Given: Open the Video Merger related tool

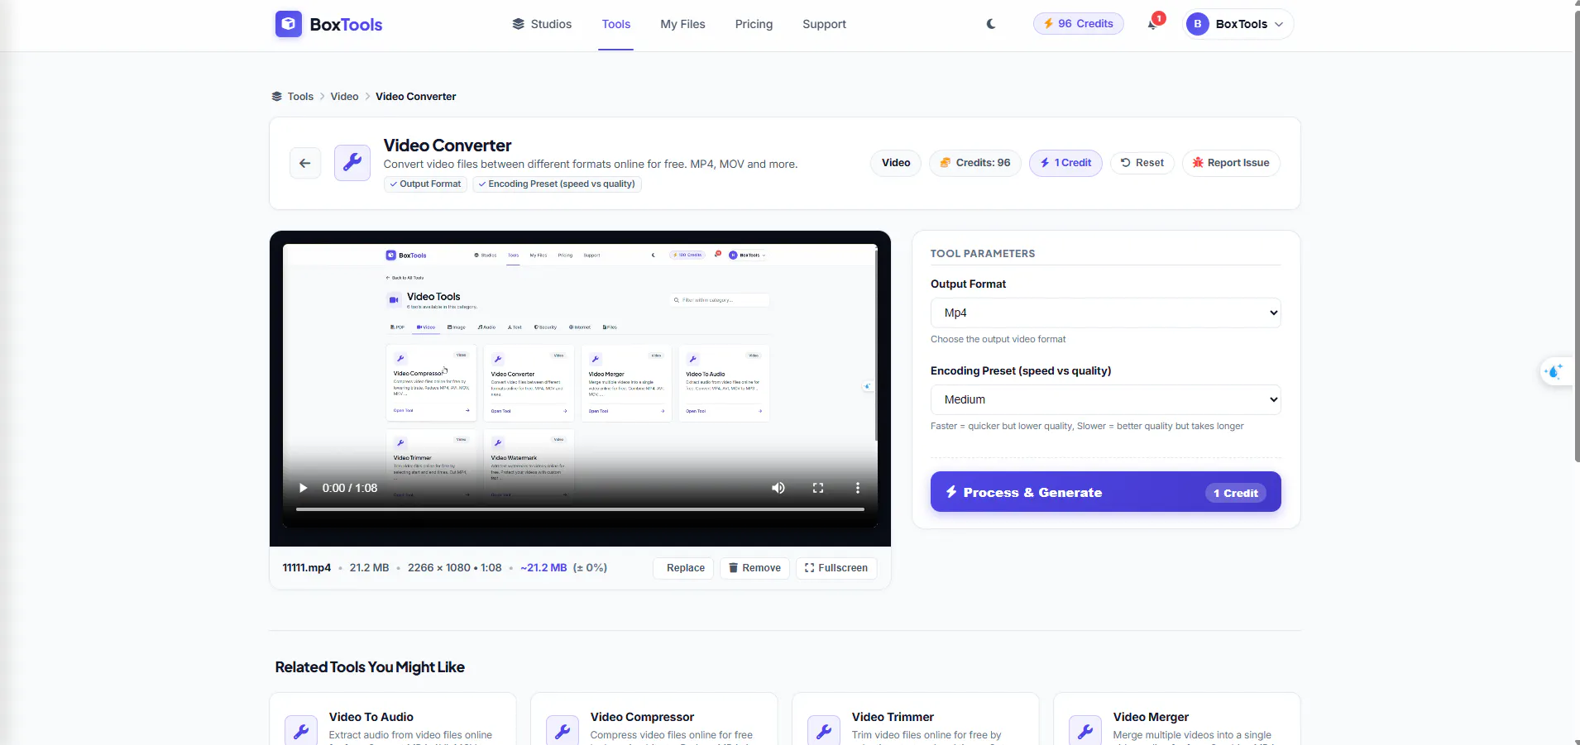Looking at the screenshot, I should (1177, 719).
